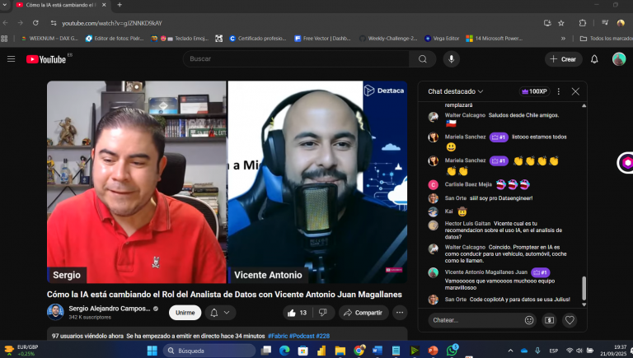Viewport: 633px width, 358px height.
Task: Open more actions menu beside Compartir
Action: coord(400,313)
